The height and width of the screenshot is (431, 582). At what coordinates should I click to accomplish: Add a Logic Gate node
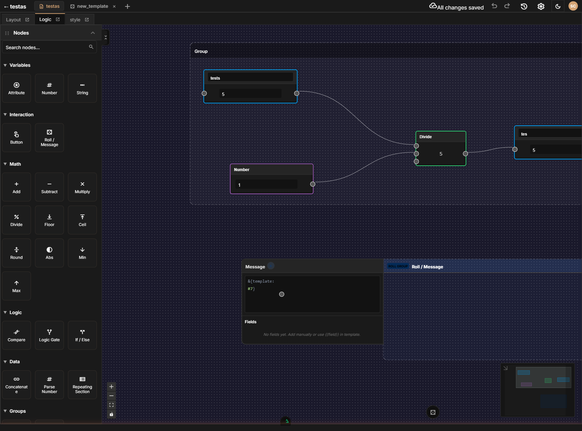49,335
